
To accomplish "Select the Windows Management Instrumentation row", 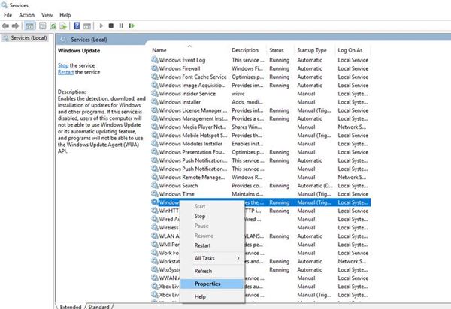I will tap(261, 118).
